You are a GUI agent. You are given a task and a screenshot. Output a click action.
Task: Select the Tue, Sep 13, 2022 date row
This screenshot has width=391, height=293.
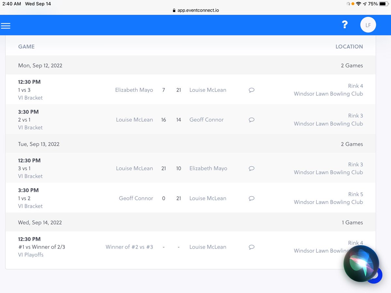click(x=191, y=144)
